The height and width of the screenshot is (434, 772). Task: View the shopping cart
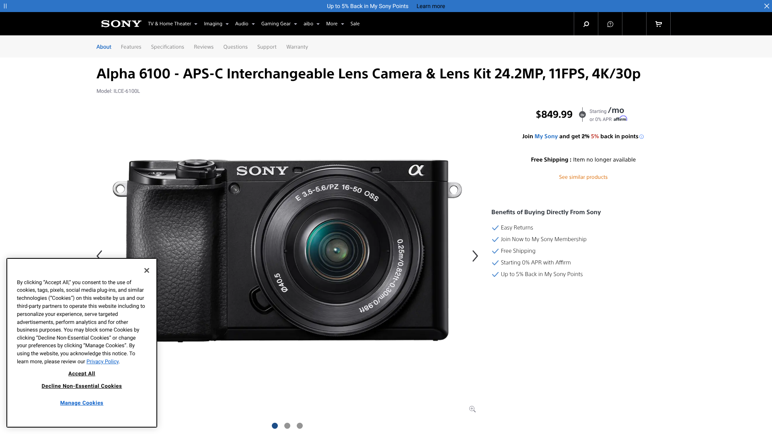658,24
